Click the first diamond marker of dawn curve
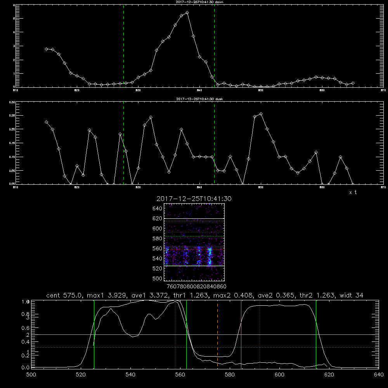 46,49
